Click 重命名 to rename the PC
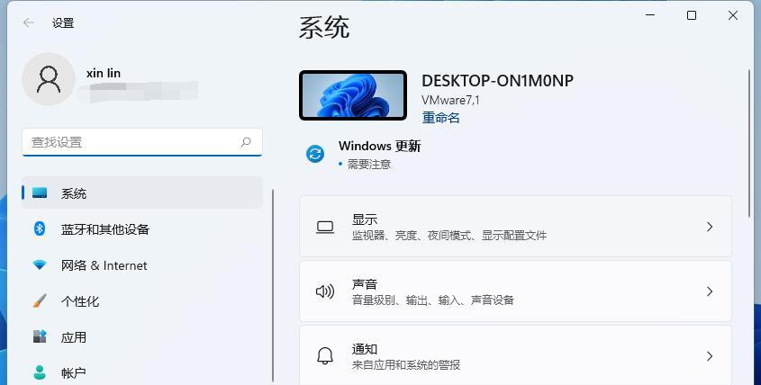 pyautogui.click(x=440, y=117)
